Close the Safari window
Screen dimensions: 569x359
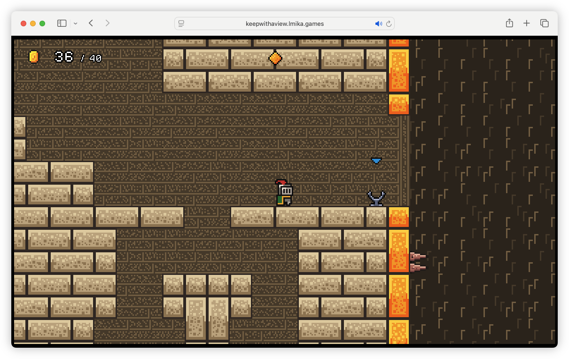pos(23,23)
